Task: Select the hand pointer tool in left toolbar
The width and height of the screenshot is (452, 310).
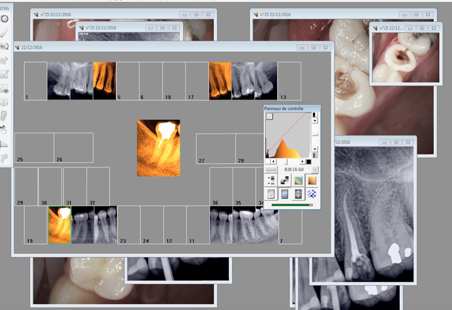Action: pyautogui.click(x=5, y=129)
